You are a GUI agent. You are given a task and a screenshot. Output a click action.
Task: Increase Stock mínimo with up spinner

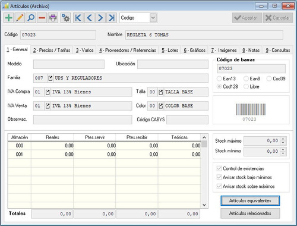(x=283, y=149)
